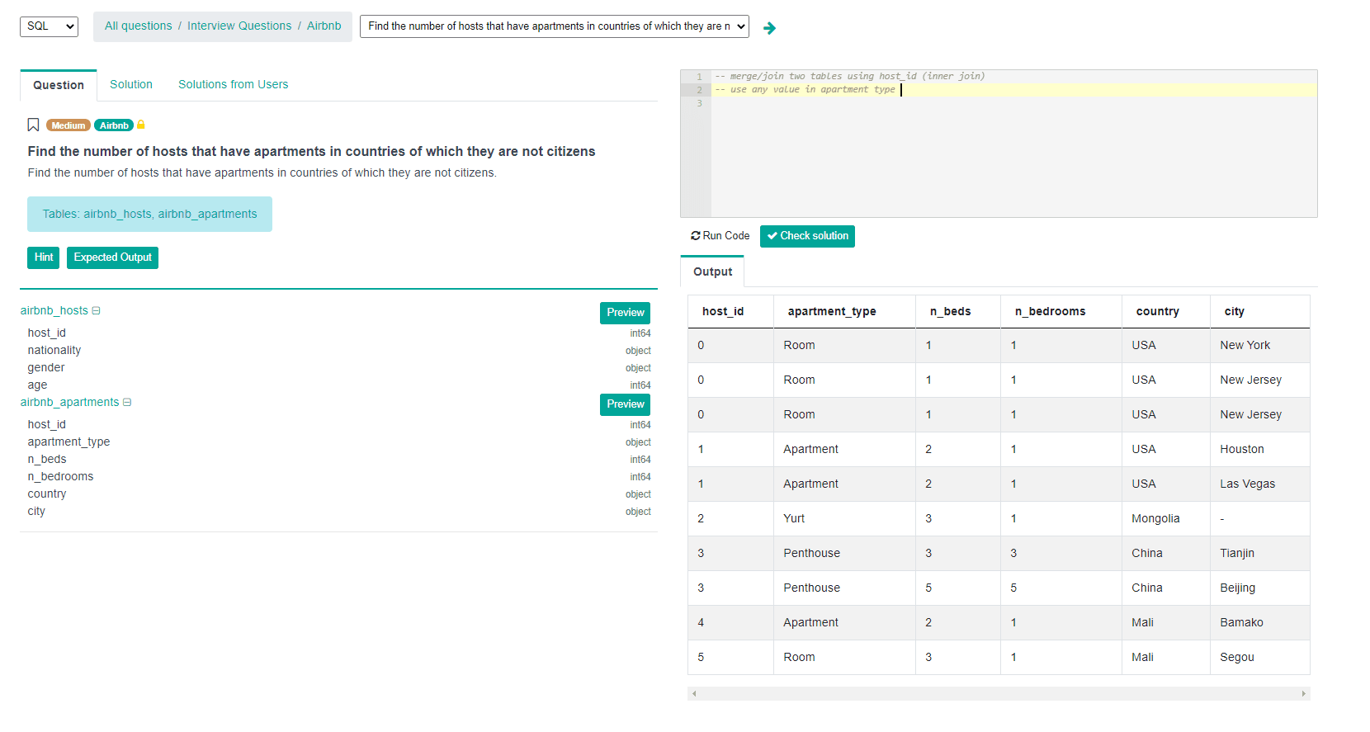Collapse the airbnb_hosts table schema
1370x732 pixels.
[96, 311]
